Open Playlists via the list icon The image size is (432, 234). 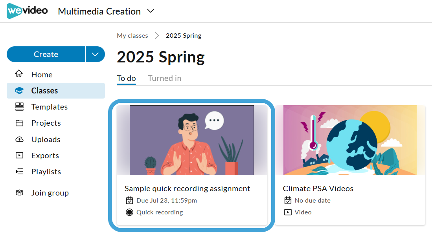19,172
